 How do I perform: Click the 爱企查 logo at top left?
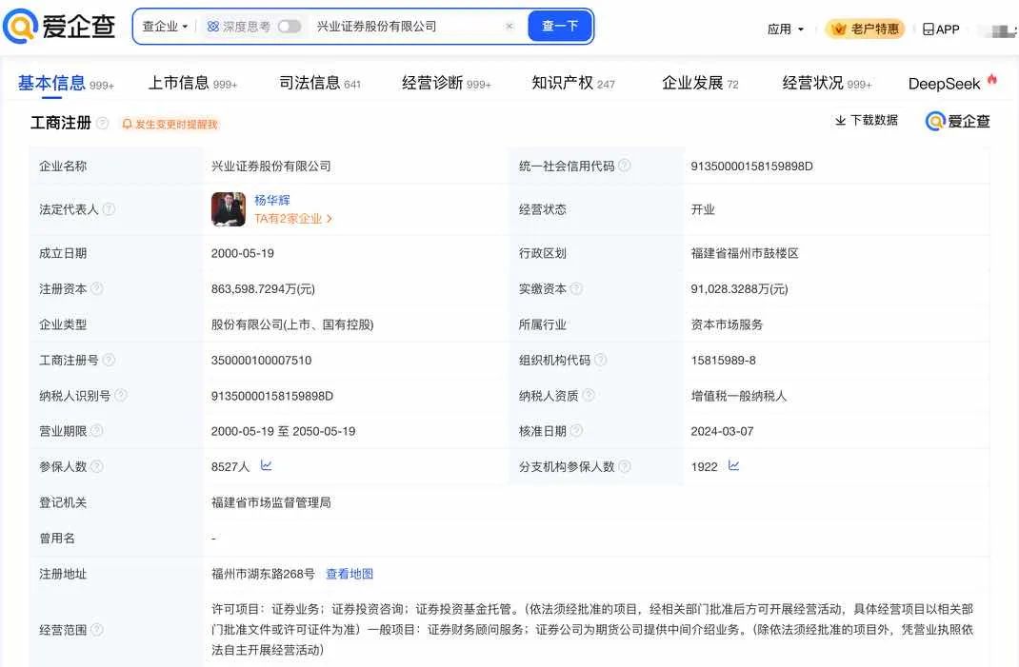pos(59,26)
